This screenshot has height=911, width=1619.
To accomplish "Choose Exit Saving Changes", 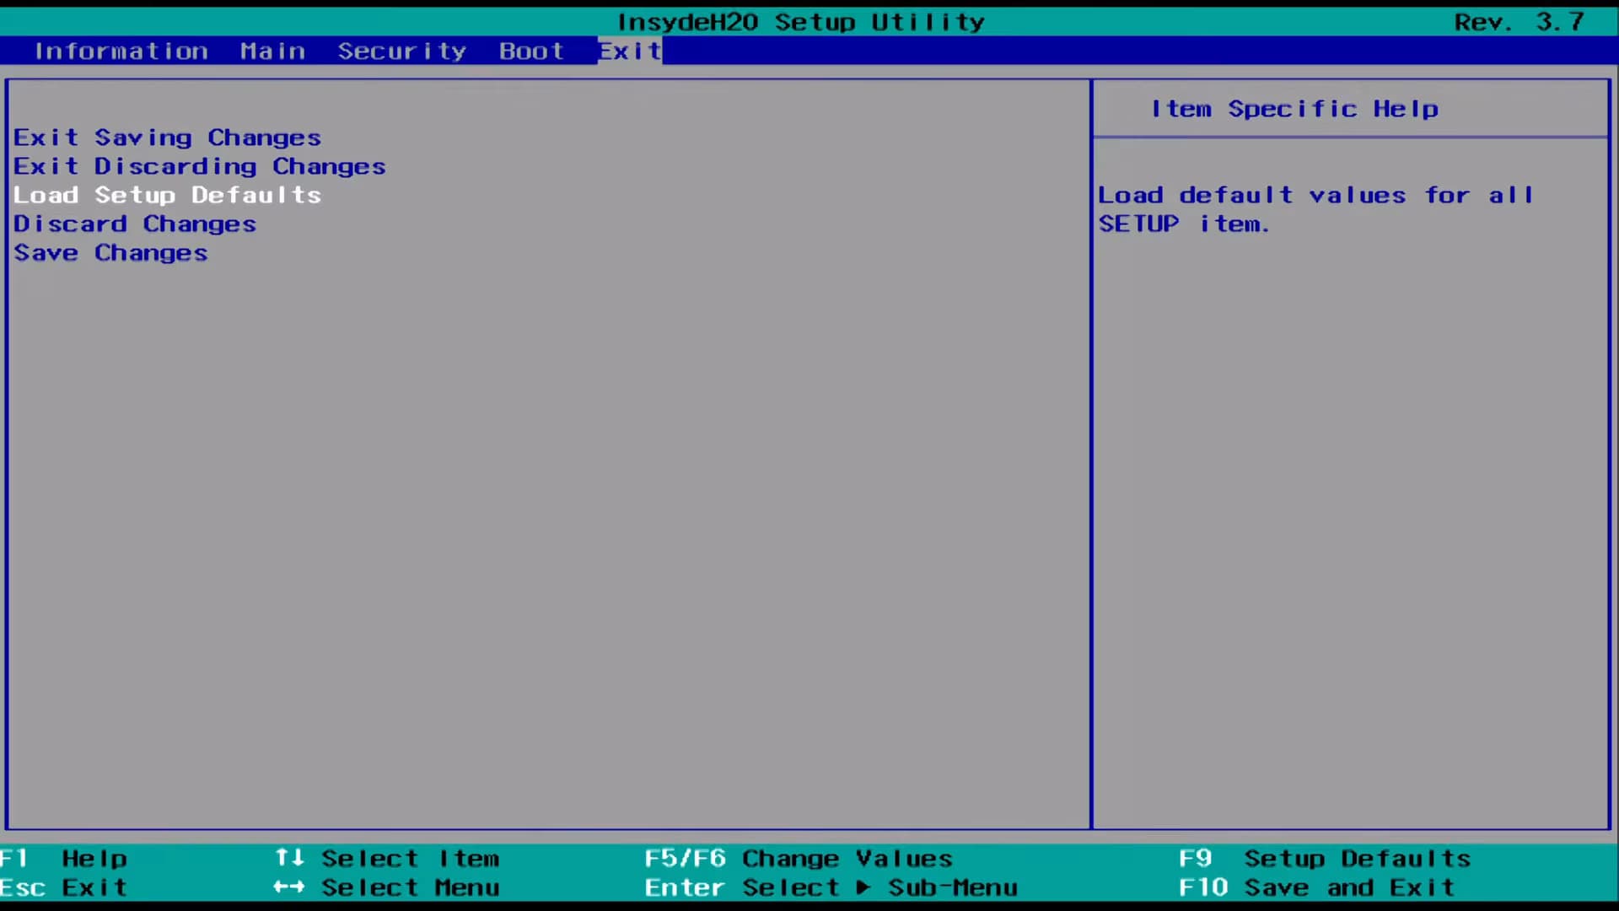I will click(167, 137).
